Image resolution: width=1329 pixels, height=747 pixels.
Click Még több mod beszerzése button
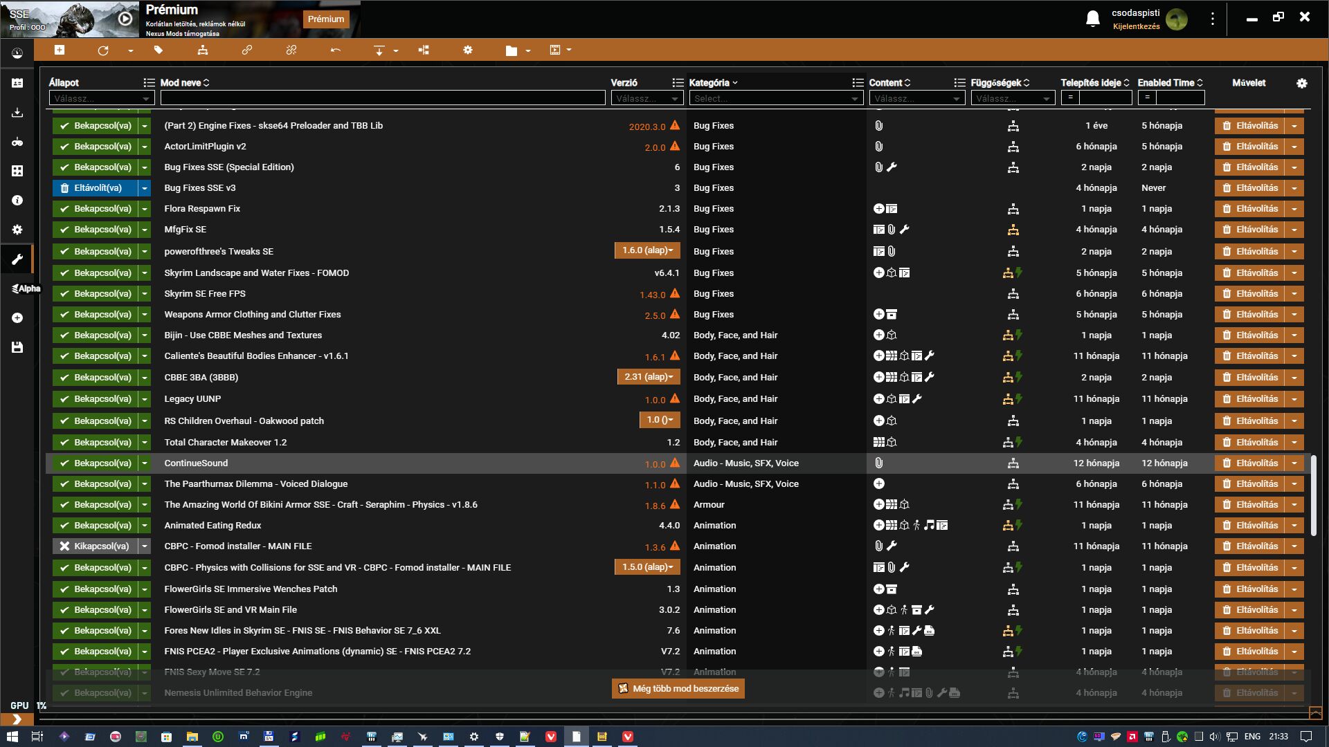pos(678,689)
